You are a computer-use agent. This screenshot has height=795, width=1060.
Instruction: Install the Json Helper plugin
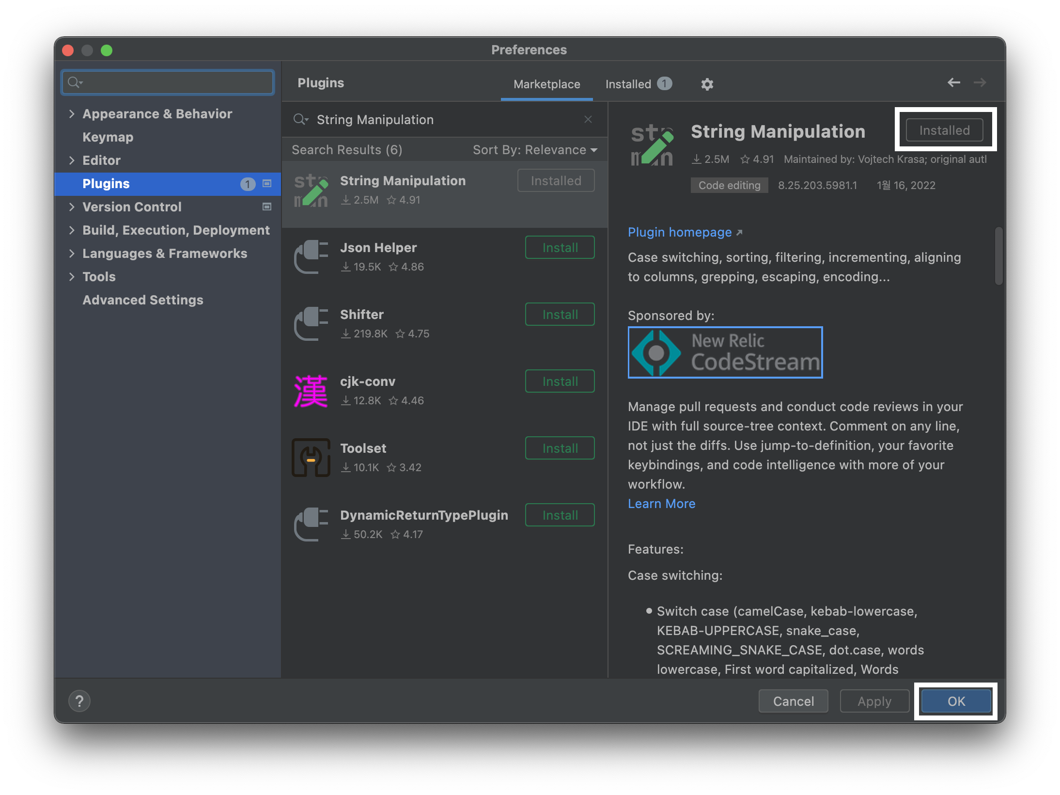point(560,248)
